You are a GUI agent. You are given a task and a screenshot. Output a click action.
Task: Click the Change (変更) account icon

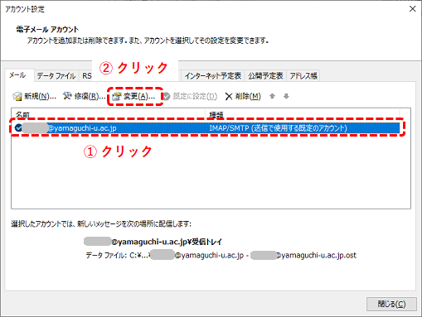pos(117,96)
